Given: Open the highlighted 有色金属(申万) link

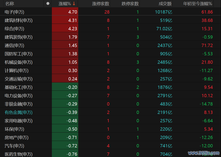Looking at the screenshot, I should coord(18,112).
